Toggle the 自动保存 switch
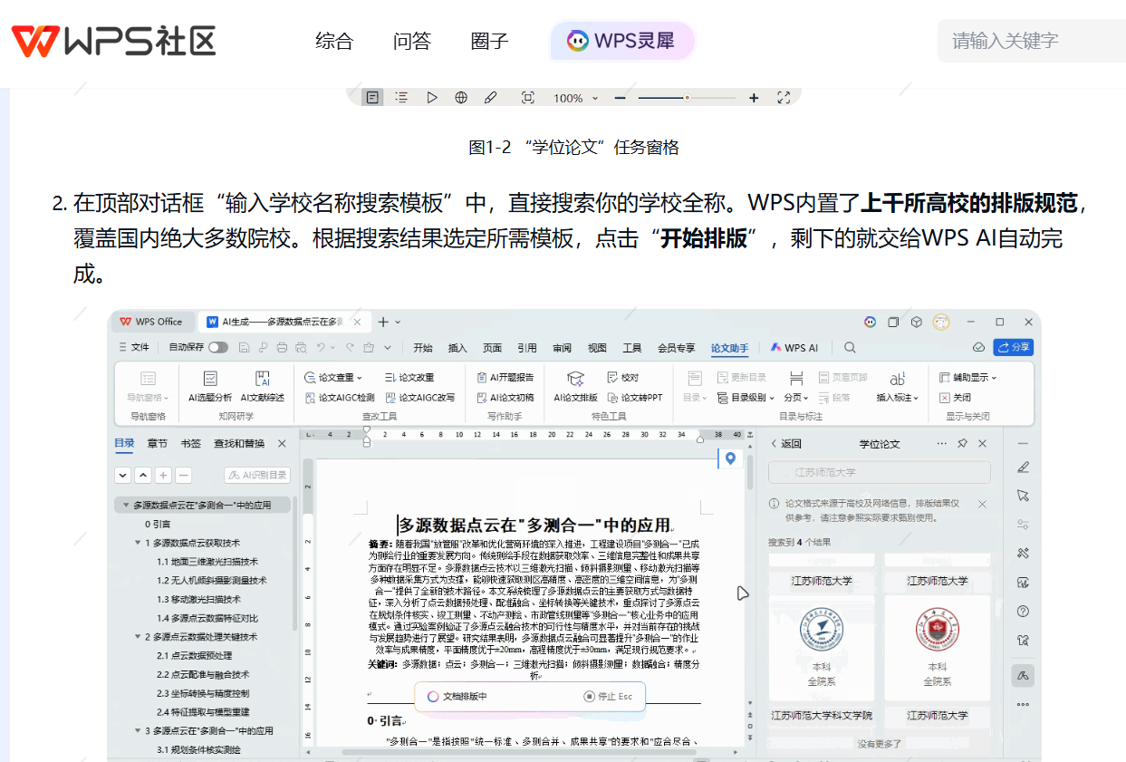Screen dimensions: 1126x762 218,347
